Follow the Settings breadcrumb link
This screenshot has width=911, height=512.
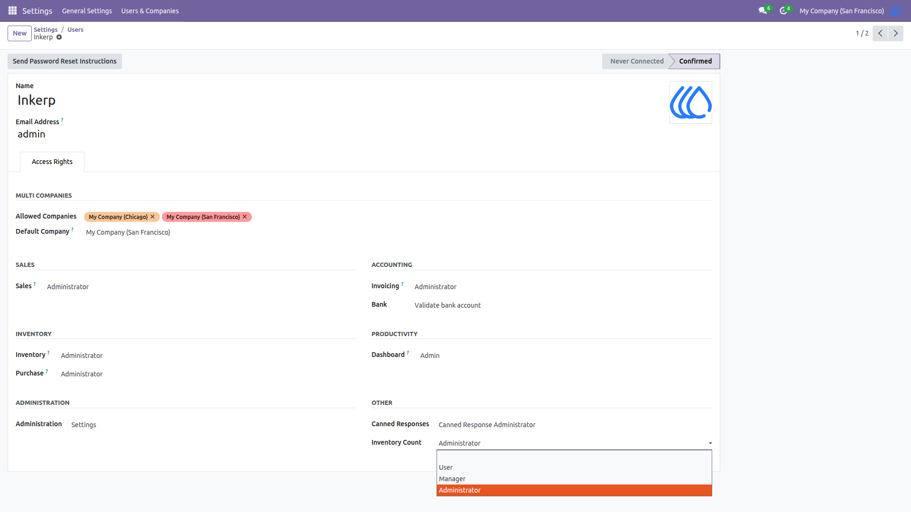(46, 29)
